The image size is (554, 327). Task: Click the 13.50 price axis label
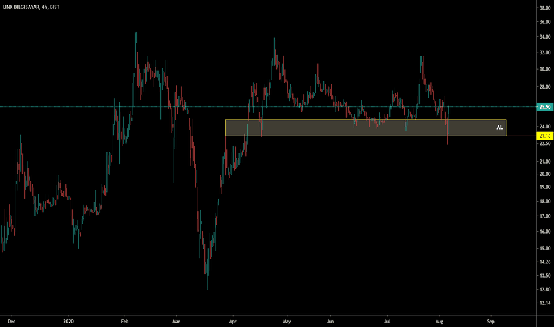coord(545,276)
